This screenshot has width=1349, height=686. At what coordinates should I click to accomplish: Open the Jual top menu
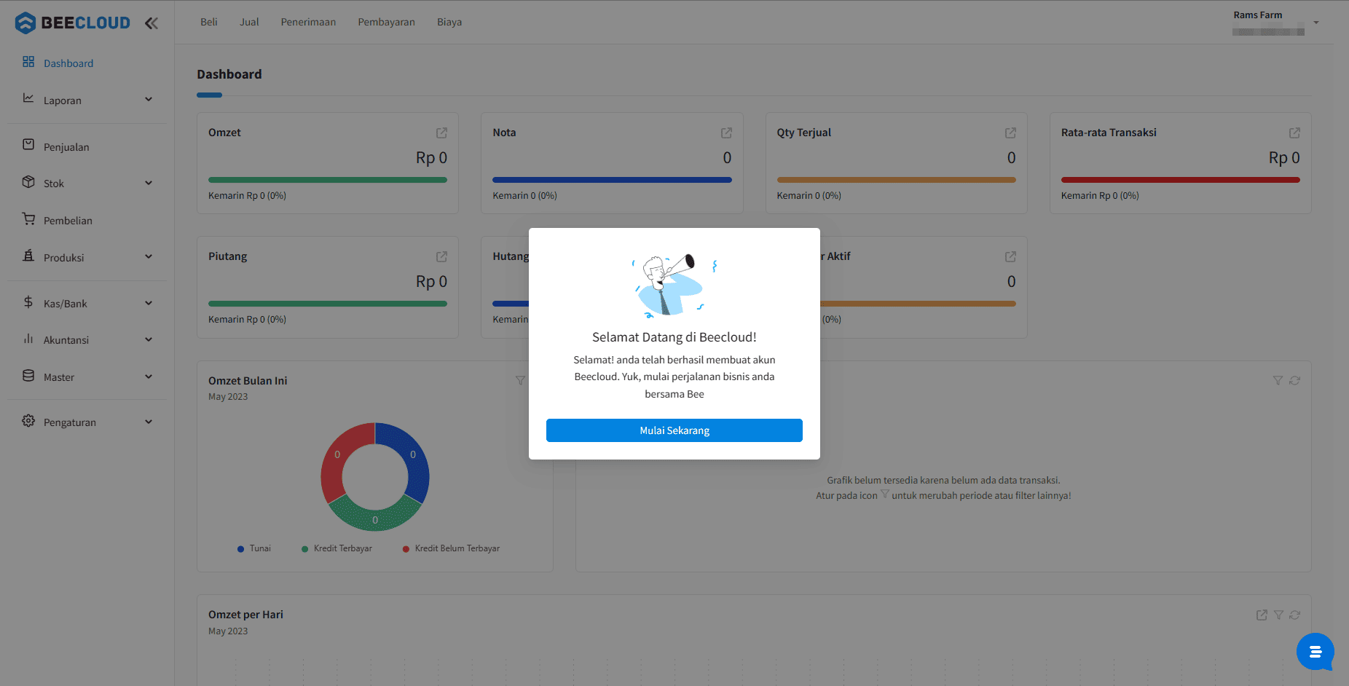pyautogui.click(x=249, y=22)
